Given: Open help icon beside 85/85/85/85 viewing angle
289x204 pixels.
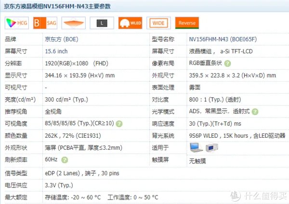Looking at the screenshot, I should pyautogui.click(x=119, y=124).
